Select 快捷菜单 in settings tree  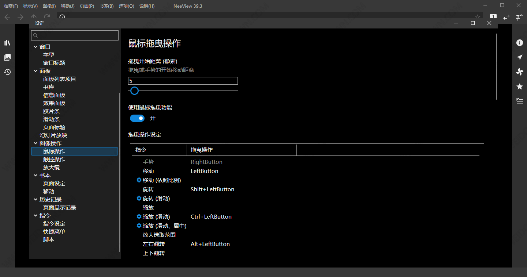pyautogui.click(x=54, y=231)
